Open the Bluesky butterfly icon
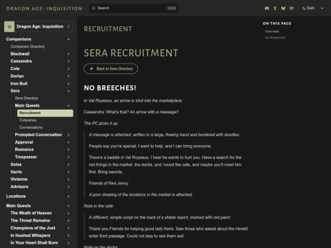 (283, 8)
